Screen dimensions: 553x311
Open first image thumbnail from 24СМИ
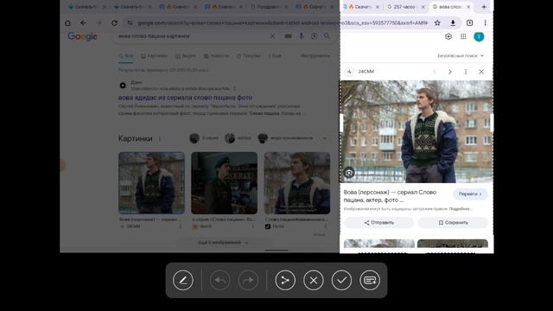pos(151,183)
